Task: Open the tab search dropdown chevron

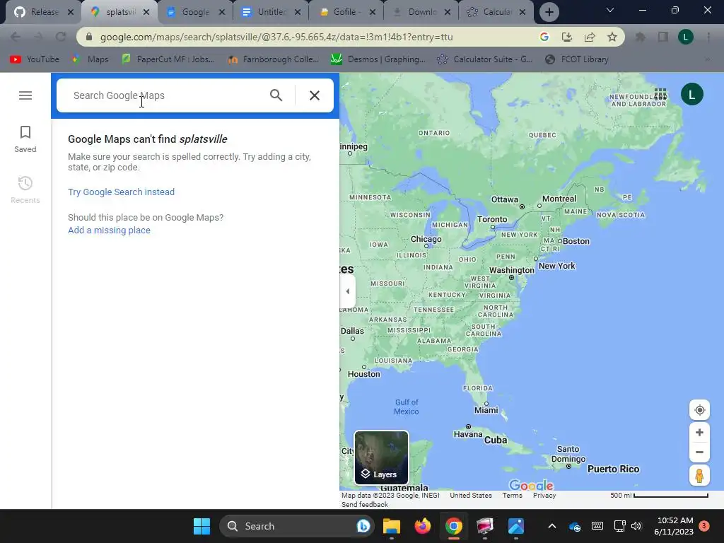Action: point(610,10)
